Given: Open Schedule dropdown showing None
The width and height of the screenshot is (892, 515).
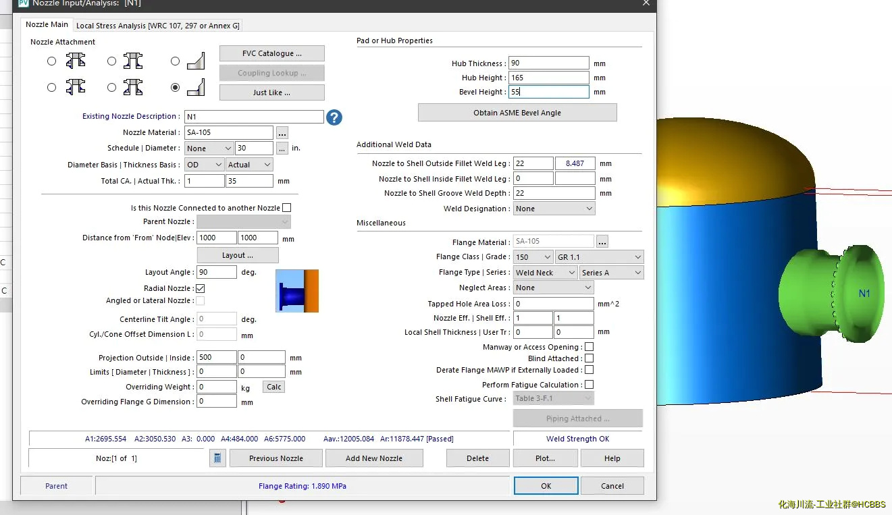Looking at the screenshot, I should tap(209, 148).
